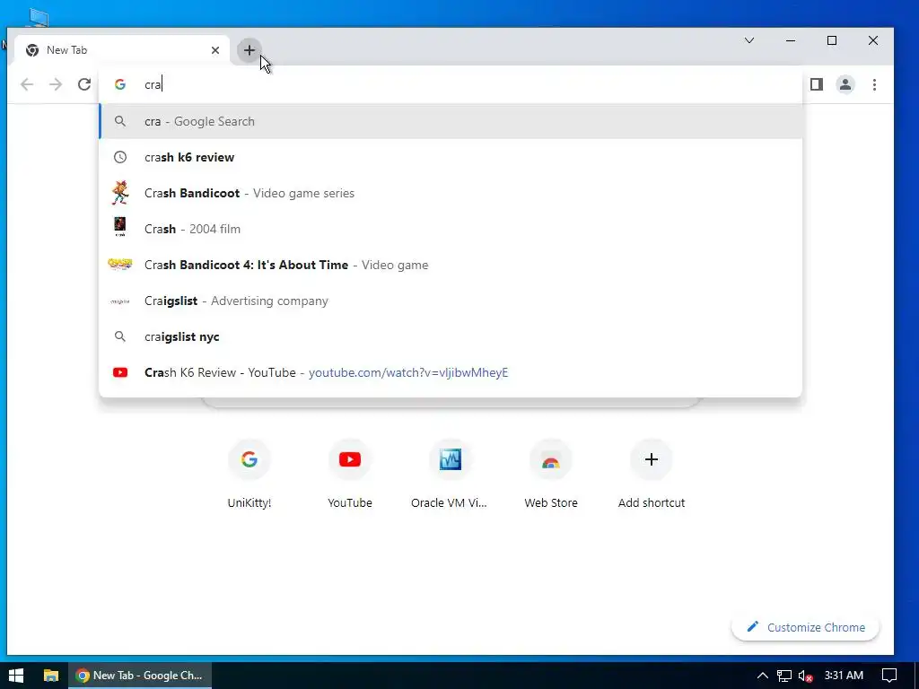
Task: Click magnifier icon beside 'craigslist nyc'
Action: click(x=120, y=336)
